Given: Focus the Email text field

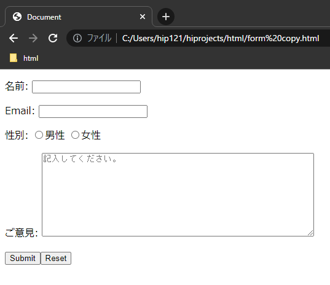Looking at the screenshot, I should [93, 111].
